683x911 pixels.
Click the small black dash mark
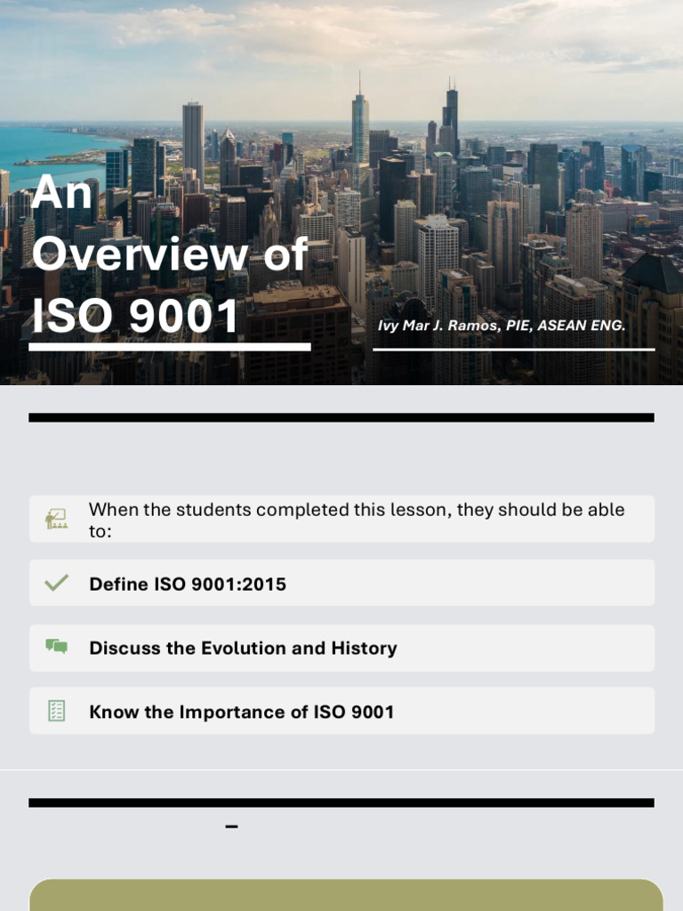232,827
